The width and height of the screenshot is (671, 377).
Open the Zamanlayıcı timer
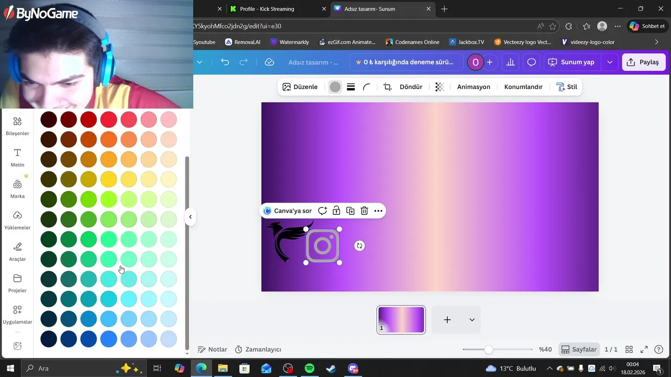[258, 349]
